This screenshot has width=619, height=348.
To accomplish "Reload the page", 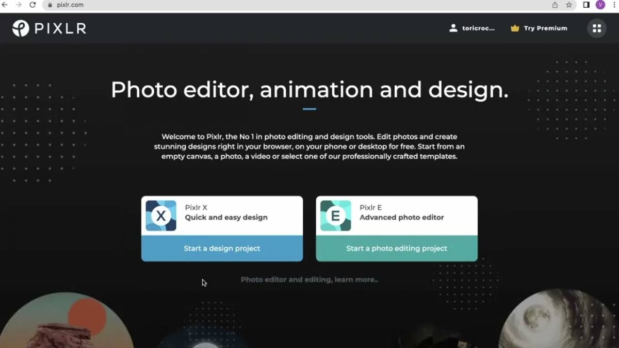I will [x=32, y=5].
